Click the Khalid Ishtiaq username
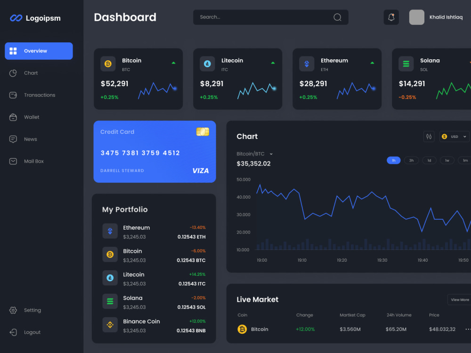The image size is (471, 353). (x=446, y=17)
